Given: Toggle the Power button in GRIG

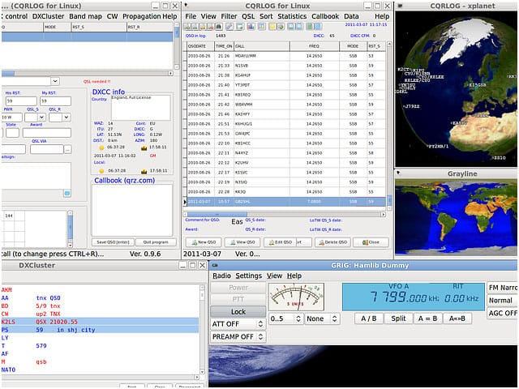Looking at the screenshot, I should point(238,288).
